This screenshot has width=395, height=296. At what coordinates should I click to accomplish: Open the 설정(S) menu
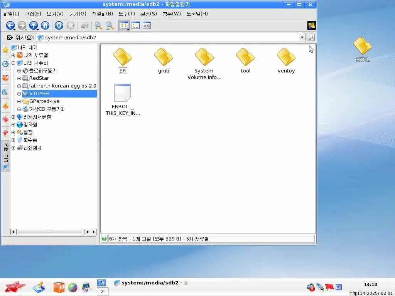tap(149, 14)
